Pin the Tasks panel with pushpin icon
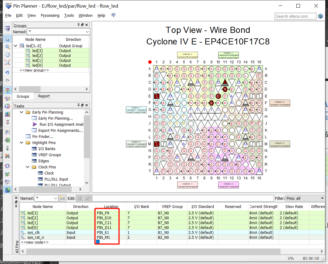Viewport: 328px width, 264px height. (78, 105)
